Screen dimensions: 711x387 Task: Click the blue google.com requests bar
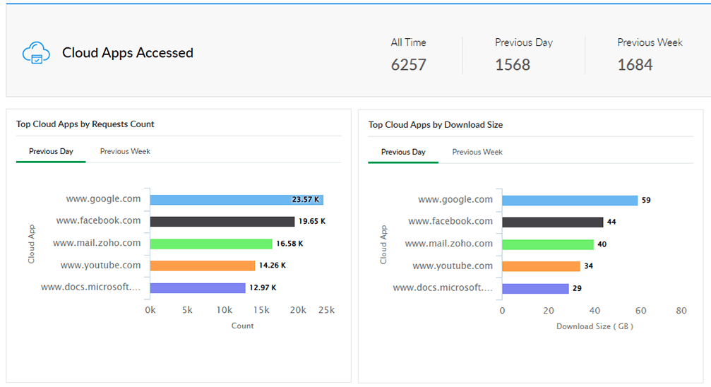[x=237, y=200]
